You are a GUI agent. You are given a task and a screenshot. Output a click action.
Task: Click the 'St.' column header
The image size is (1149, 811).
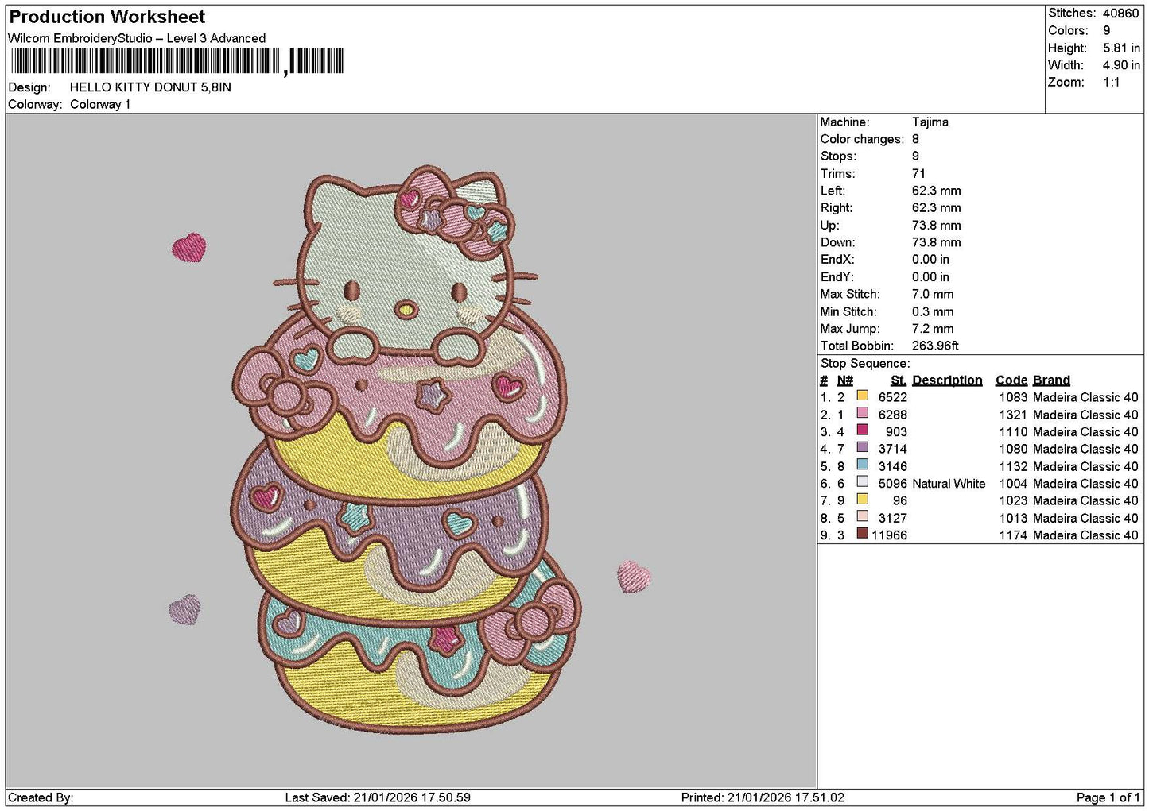899,380
